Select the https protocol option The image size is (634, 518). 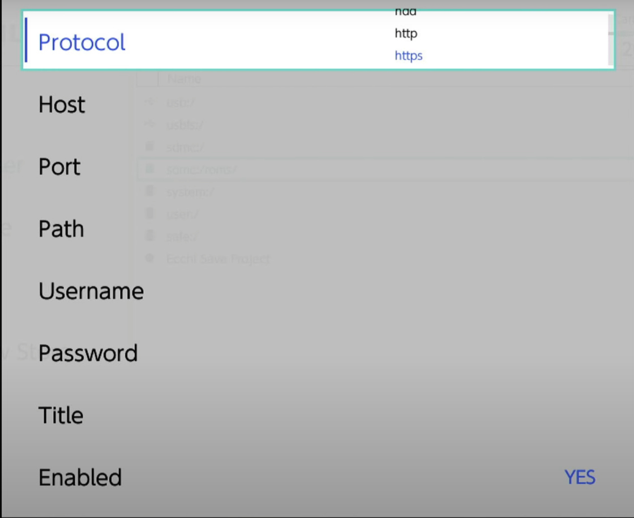[x=408, y=55]
